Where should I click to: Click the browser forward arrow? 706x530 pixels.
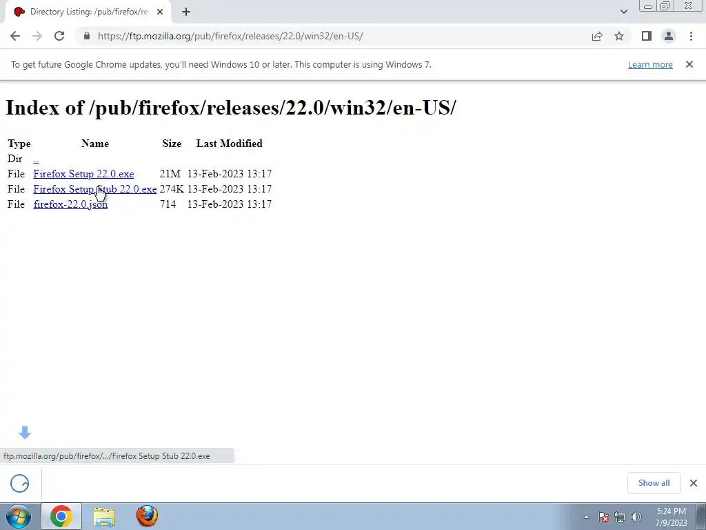pyautogui.click(x=37, y=36)
